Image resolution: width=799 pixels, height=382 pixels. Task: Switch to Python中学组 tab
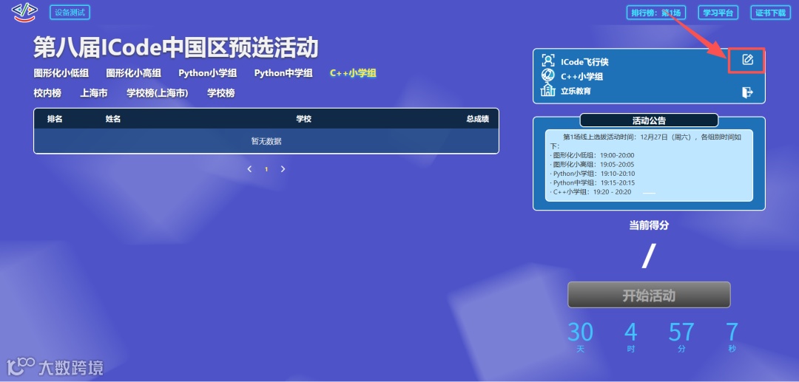[283, 73]
